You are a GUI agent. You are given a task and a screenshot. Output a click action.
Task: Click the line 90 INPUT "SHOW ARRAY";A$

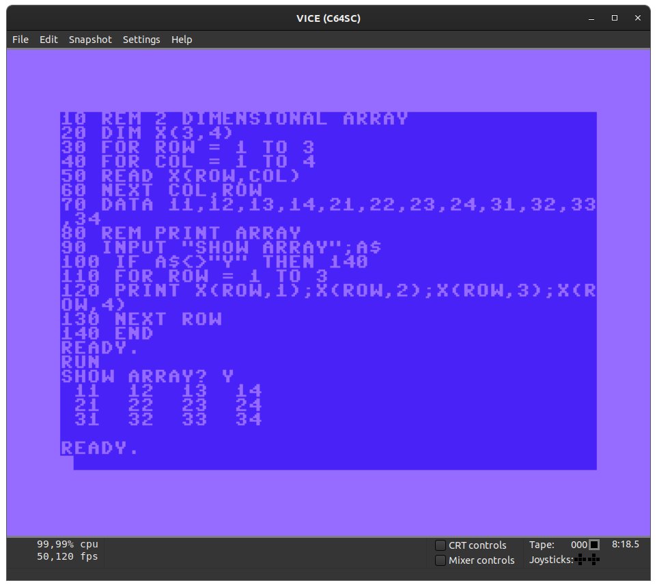221,248
